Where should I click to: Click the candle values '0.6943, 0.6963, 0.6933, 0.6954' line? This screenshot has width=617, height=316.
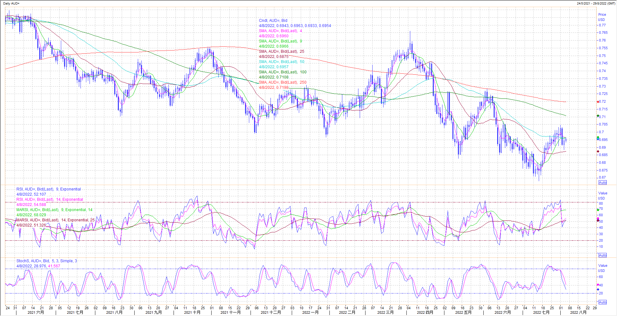pyautogui.click(x=295, y=26)
